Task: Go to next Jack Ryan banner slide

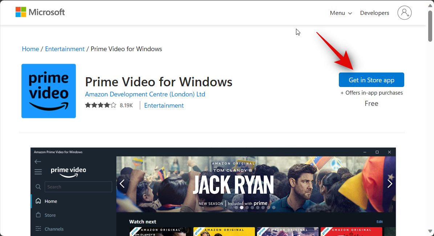Action: (x=390, y=184)
